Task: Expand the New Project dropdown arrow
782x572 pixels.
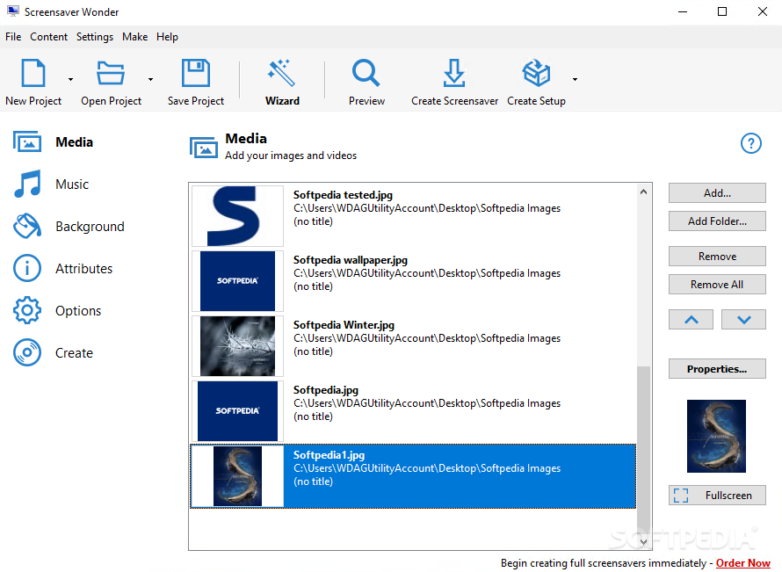Action: (70, 79)
